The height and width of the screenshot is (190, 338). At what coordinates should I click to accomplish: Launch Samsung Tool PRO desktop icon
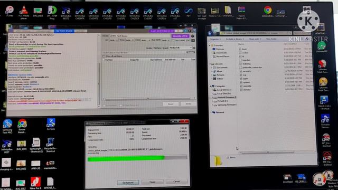7,126
